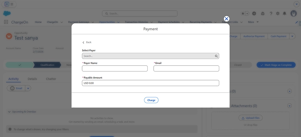Switch to the Activity tab
The image size is (301, 137).
13,79
